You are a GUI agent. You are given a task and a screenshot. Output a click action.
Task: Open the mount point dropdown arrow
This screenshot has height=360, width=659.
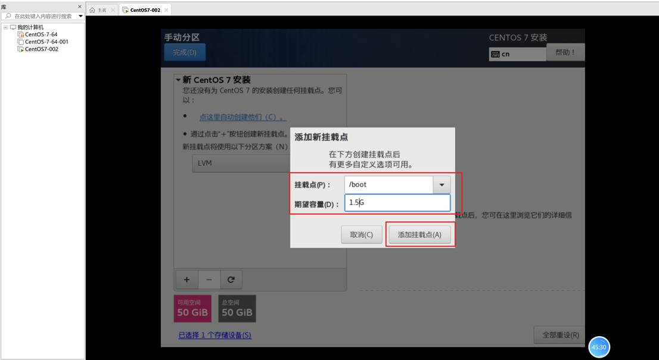pos(442,185)
